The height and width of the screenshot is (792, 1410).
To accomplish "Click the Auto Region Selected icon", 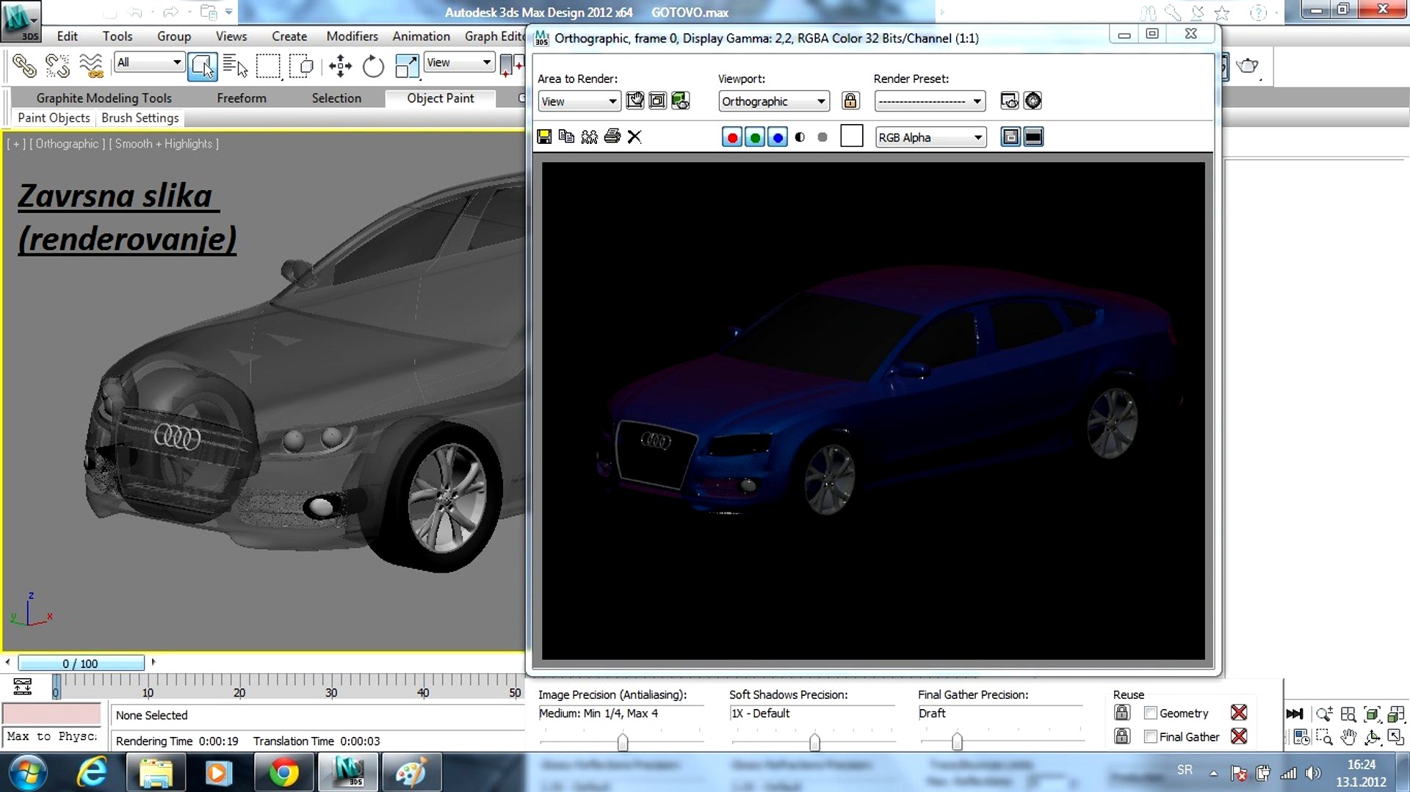I will 658,101.
